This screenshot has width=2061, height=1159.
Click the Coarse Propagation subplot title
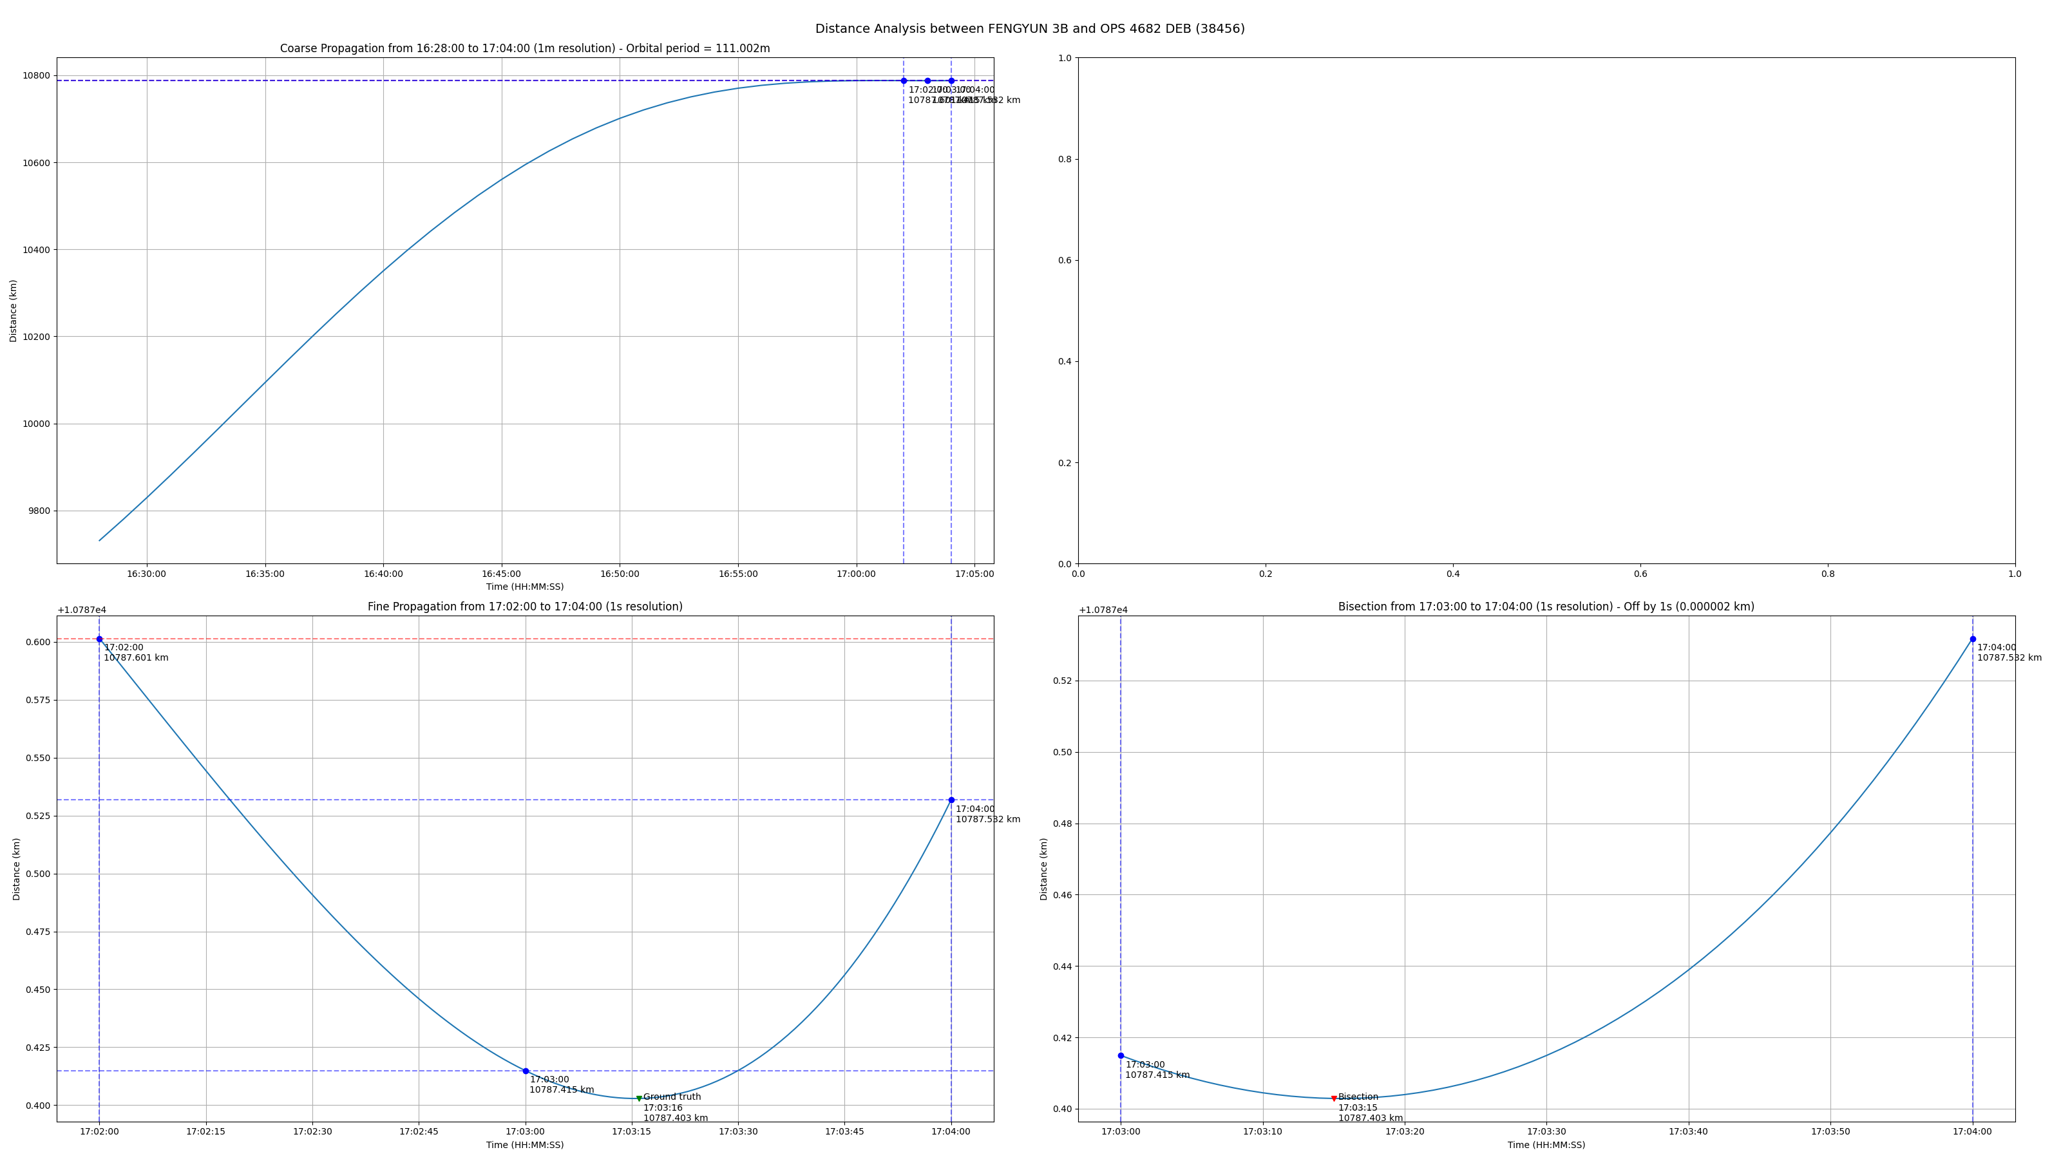click(525, 49)
